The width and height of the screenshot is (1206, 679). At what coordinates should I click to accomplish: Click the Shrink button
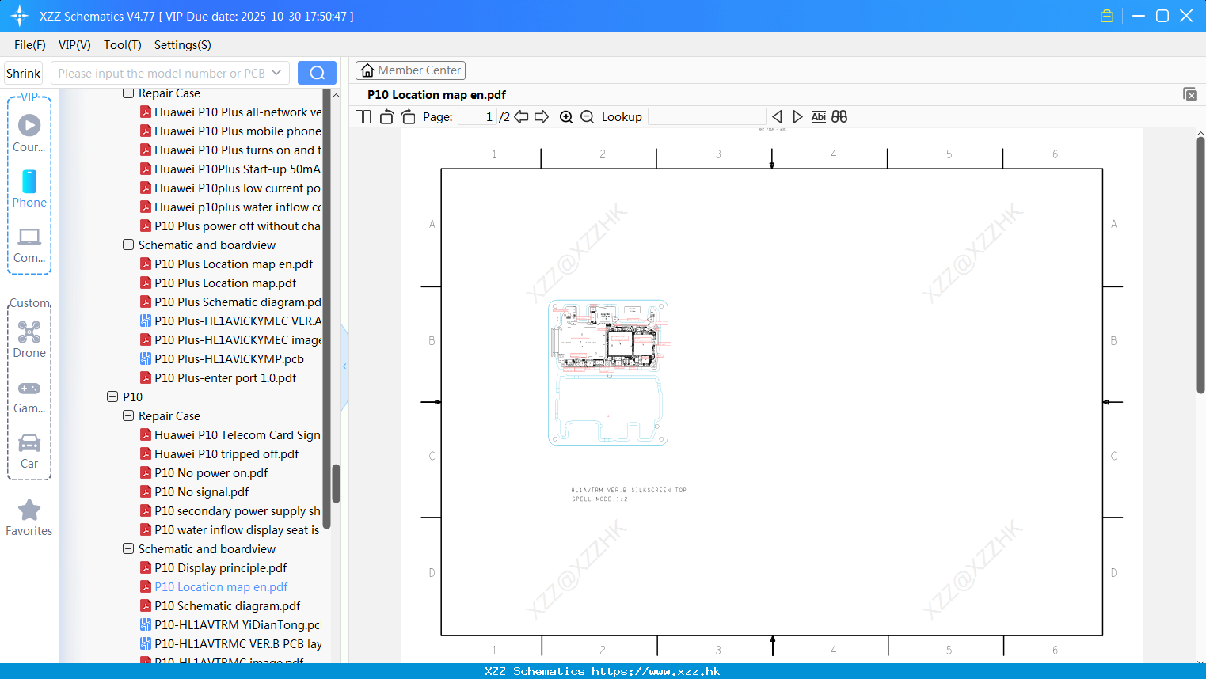[x=23, y=73]
